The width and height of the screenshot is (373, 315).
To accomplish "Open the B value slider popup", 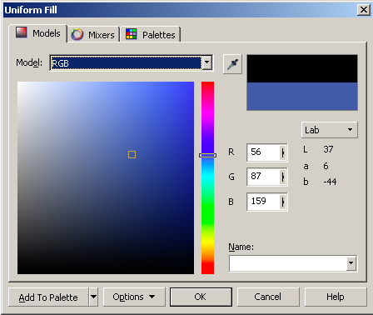I will pyautogui.click(x=283, y=202).
